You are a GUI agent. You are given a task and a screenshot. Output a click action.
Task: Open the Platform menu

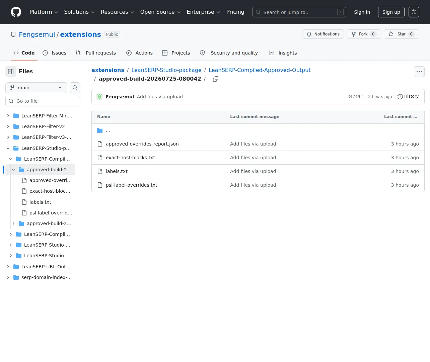point(44,12)
